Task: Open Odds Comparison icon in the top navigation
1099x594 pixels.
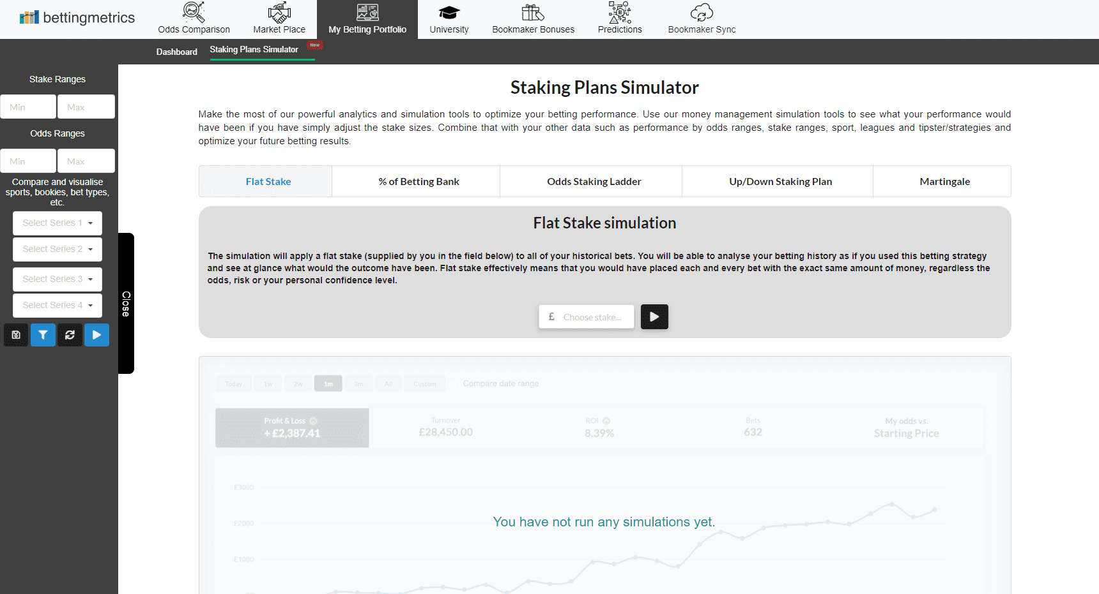Action: click(x=194, y=12)
